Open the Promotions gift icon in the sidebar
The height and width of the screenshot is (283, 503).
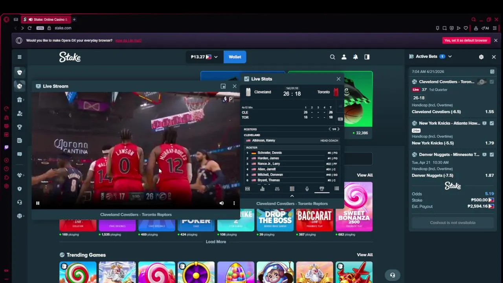[19, 100]
